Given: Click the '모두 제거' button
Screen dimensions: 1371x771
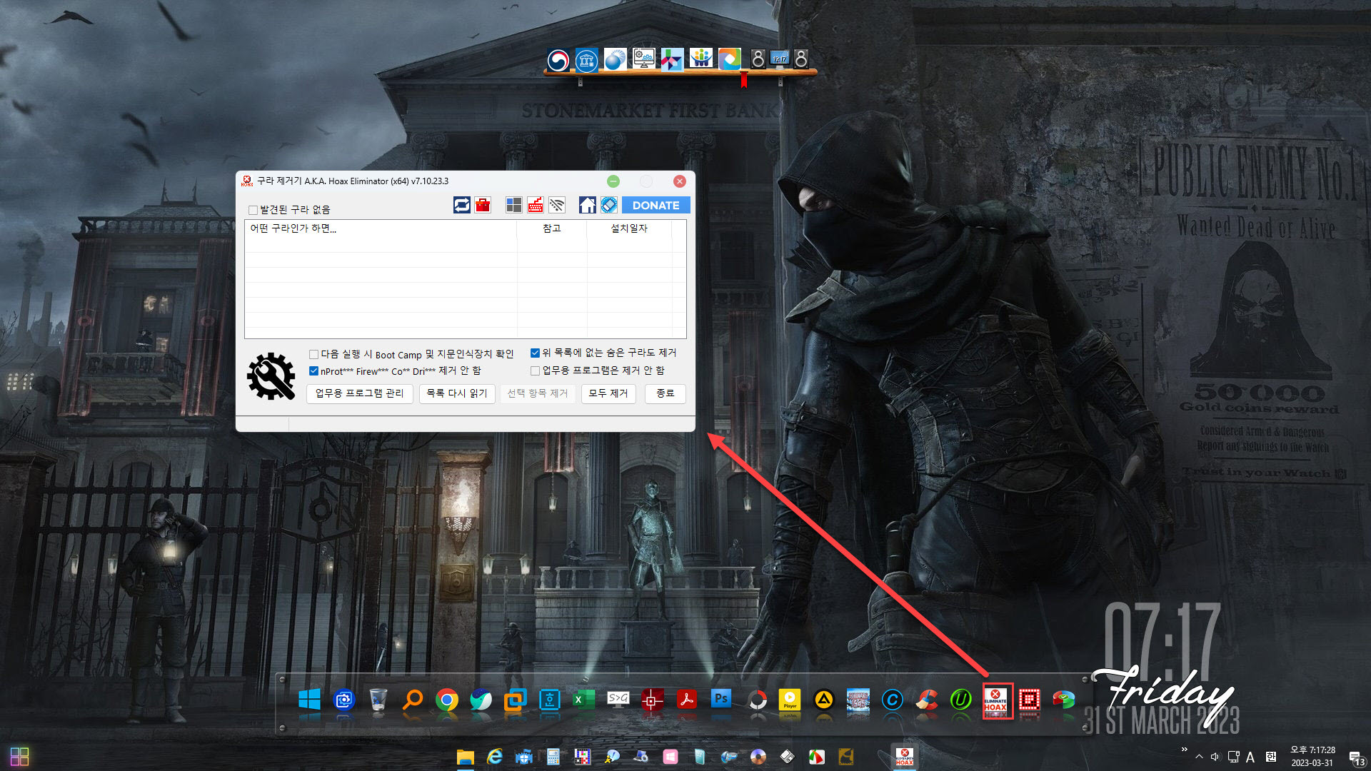Looking at the screenshot, I should click(608, 393).
